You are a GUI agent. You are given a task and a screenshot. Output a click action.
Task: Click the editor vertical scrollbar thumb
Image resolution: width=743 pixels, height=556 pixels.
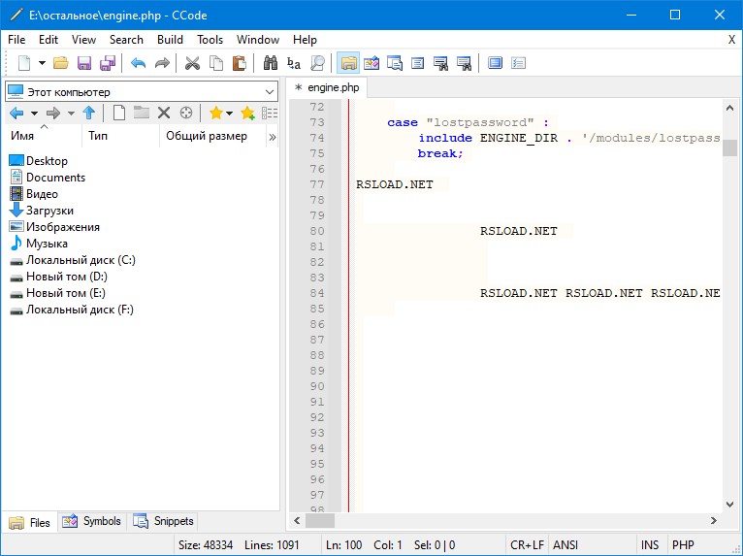pos(729,147)
